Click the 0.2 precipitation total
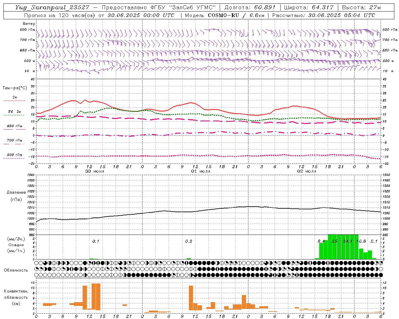Screen dimensions: 399x319 pos(189,241)
